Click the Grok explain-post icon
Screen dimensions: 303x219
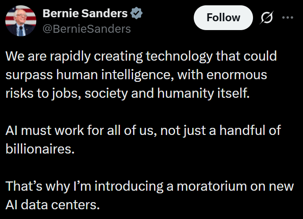click(267, 18)
